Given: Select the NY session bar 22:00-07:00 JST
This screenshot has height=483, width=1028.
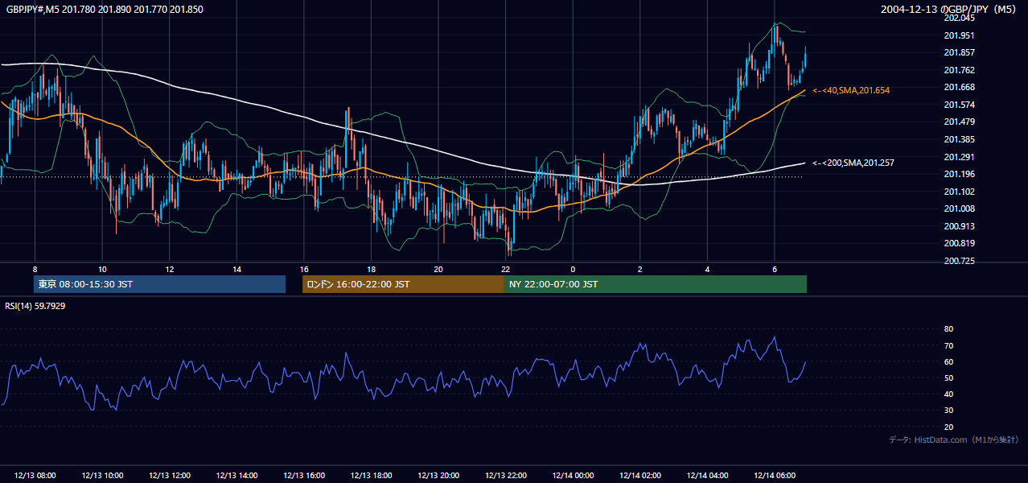Looking at the screenshot, I should (656, 284).
